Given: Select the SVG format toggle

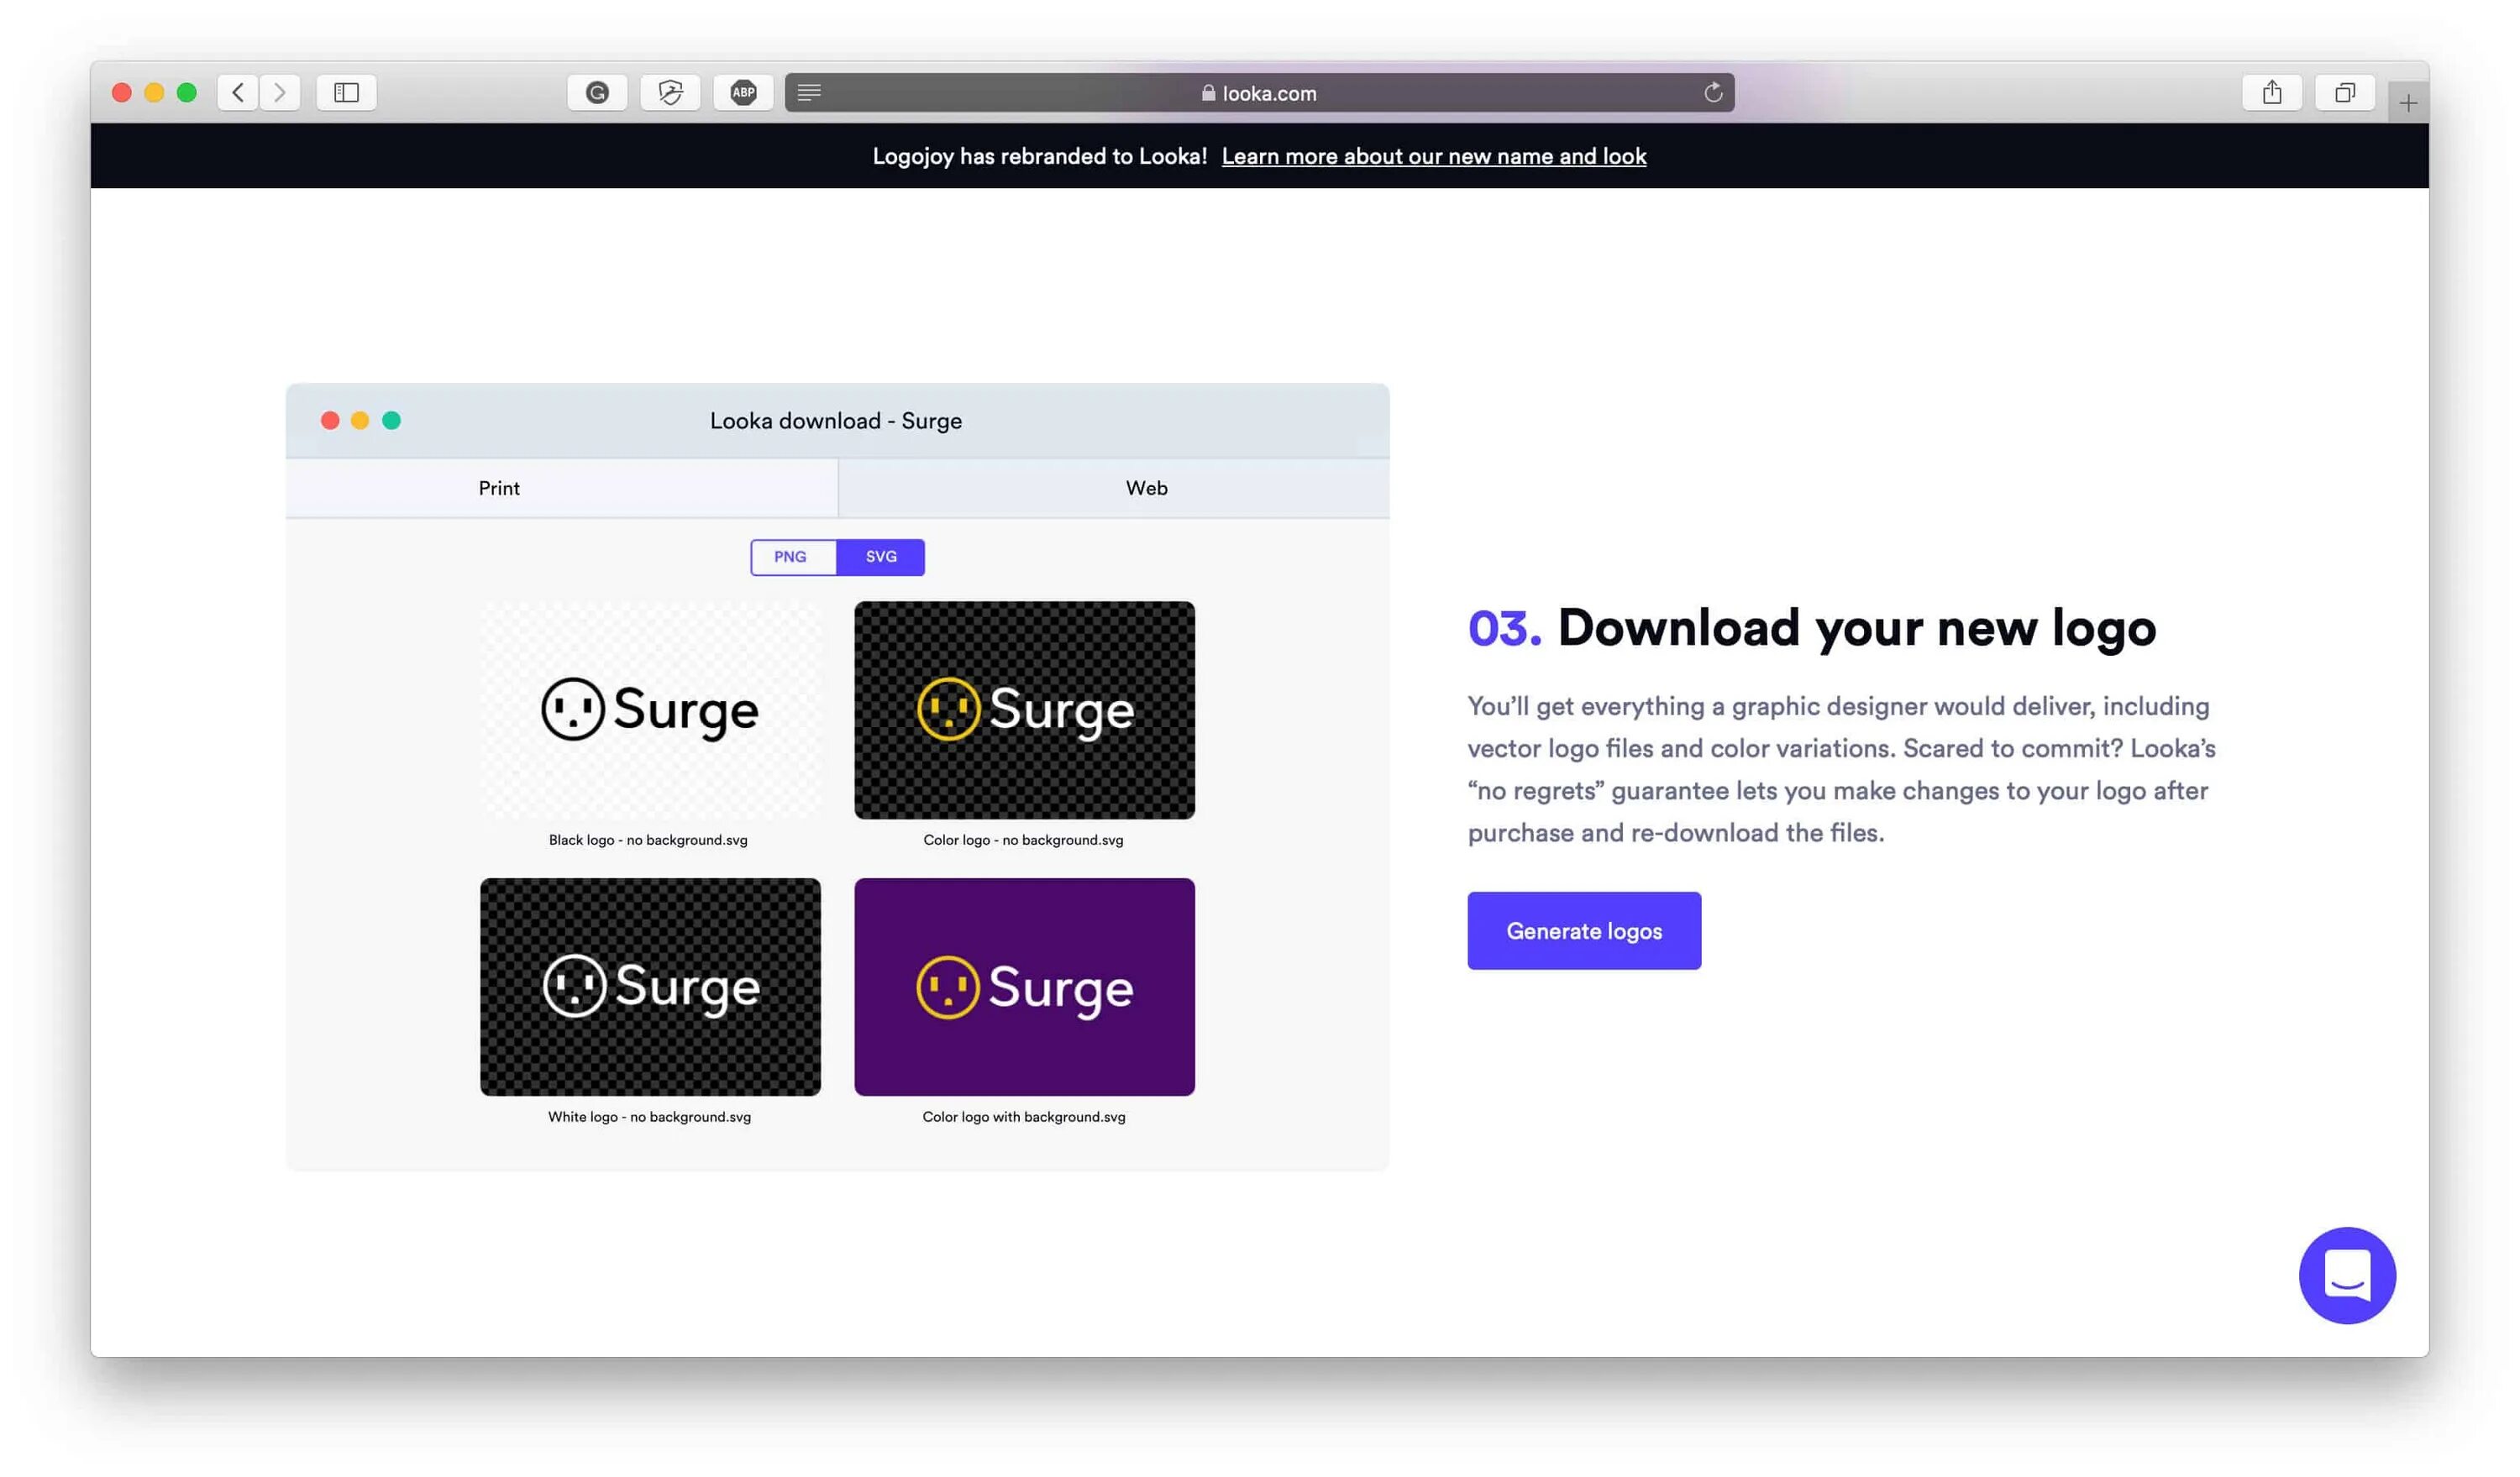Looking at the screenshot, I should (880, 557).
